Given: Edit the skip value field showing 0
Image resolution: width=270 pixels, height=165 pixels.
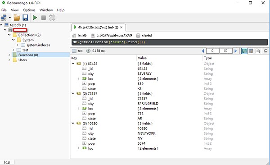Looking at the screenshot, I should pyautogui.click(x=212, y=51).
